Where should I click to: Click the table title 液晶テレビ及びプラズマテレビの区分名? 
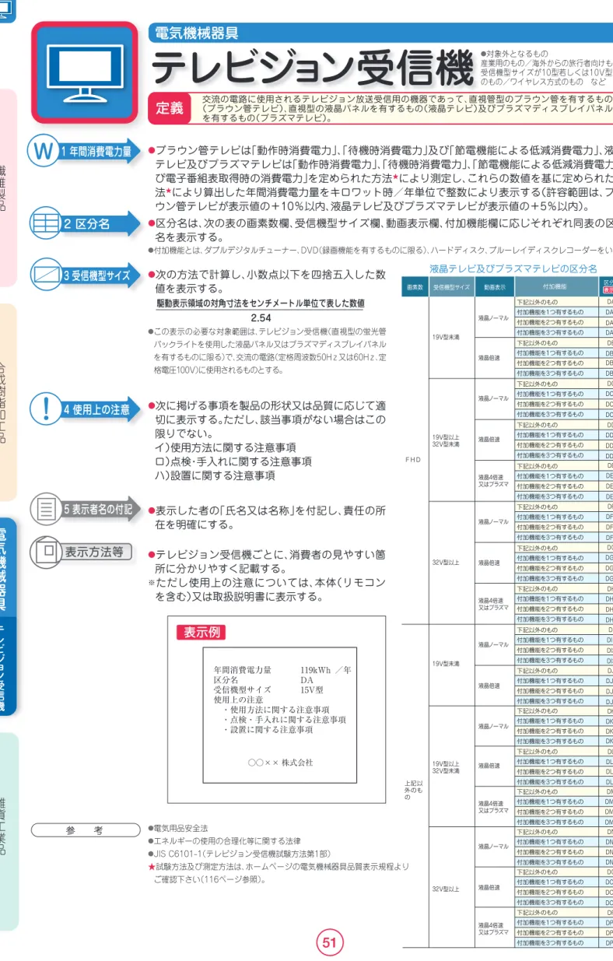[513, 268]
